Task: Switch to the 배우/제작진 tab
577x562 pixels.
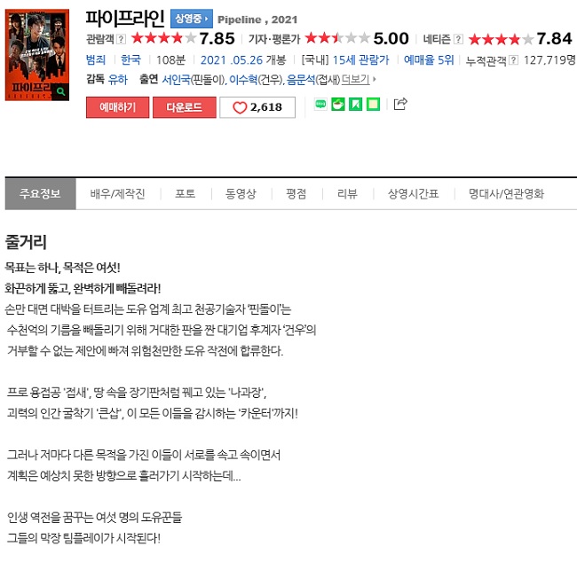Action: pos(118,194)
